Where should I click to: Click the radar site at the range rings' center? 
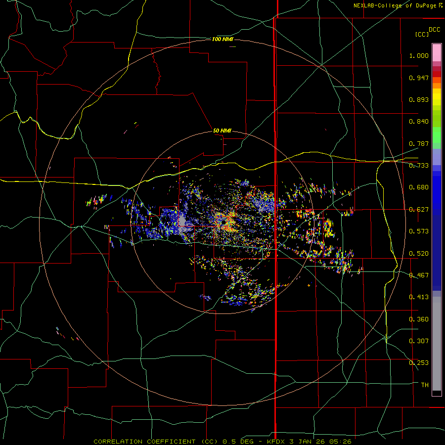pos(223,222)
